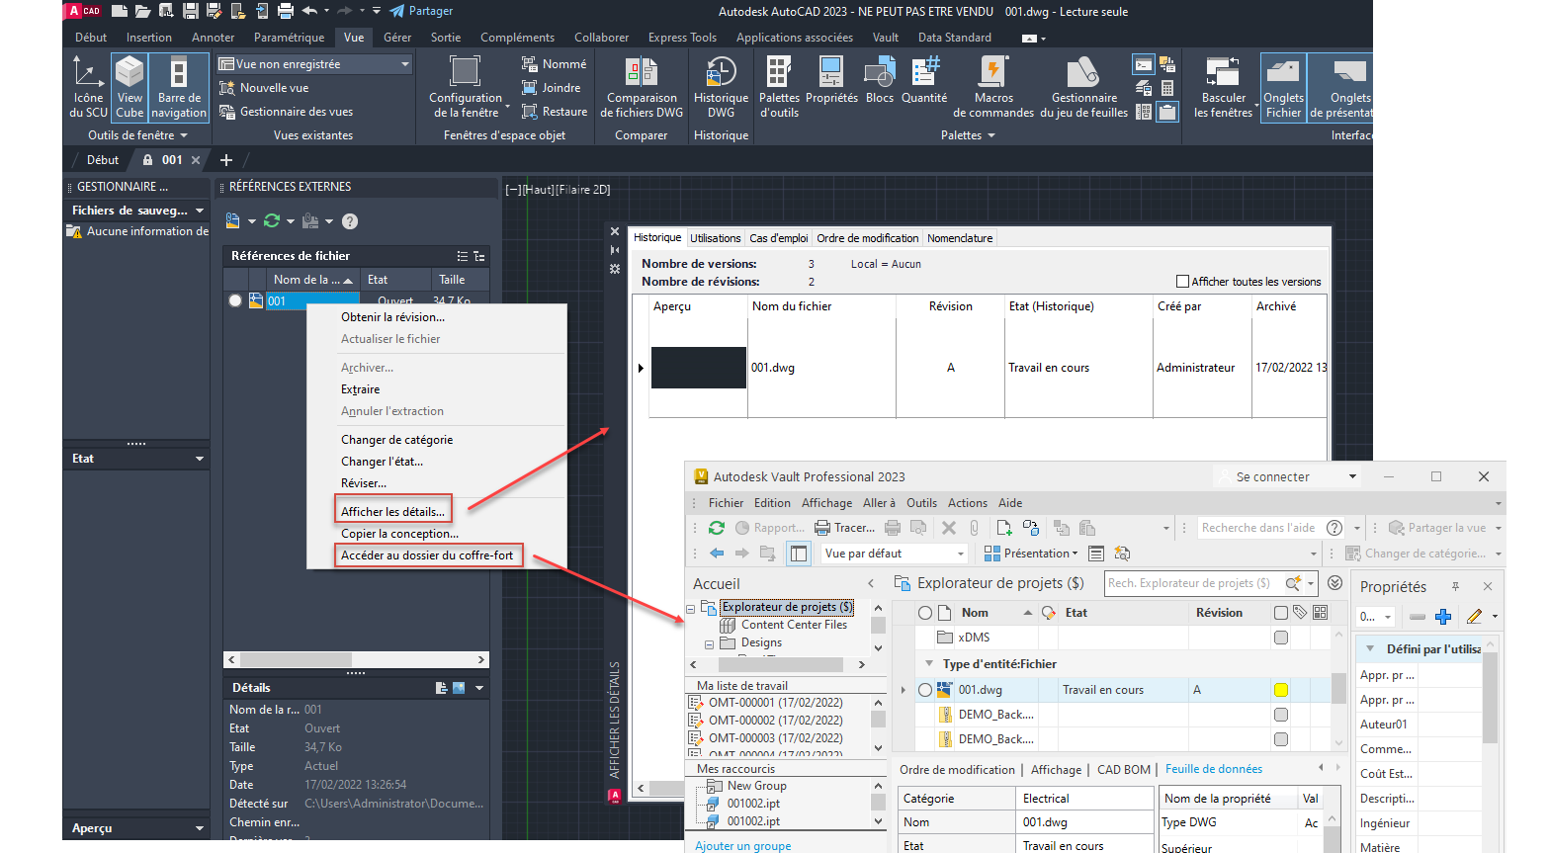
Task: Tick the checkbox on the xDMS row
Action: [x=1281, y=638]
